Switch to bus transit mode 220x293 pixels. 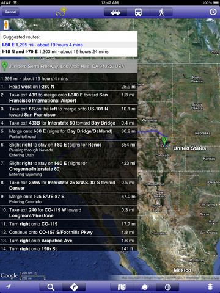pyautogui.click(x=138, y=12)
